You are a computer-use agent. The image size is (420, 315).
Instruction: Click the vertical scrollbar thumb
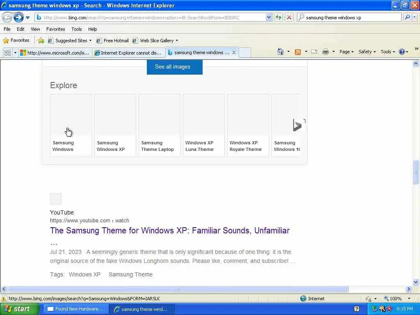[416, 172]
